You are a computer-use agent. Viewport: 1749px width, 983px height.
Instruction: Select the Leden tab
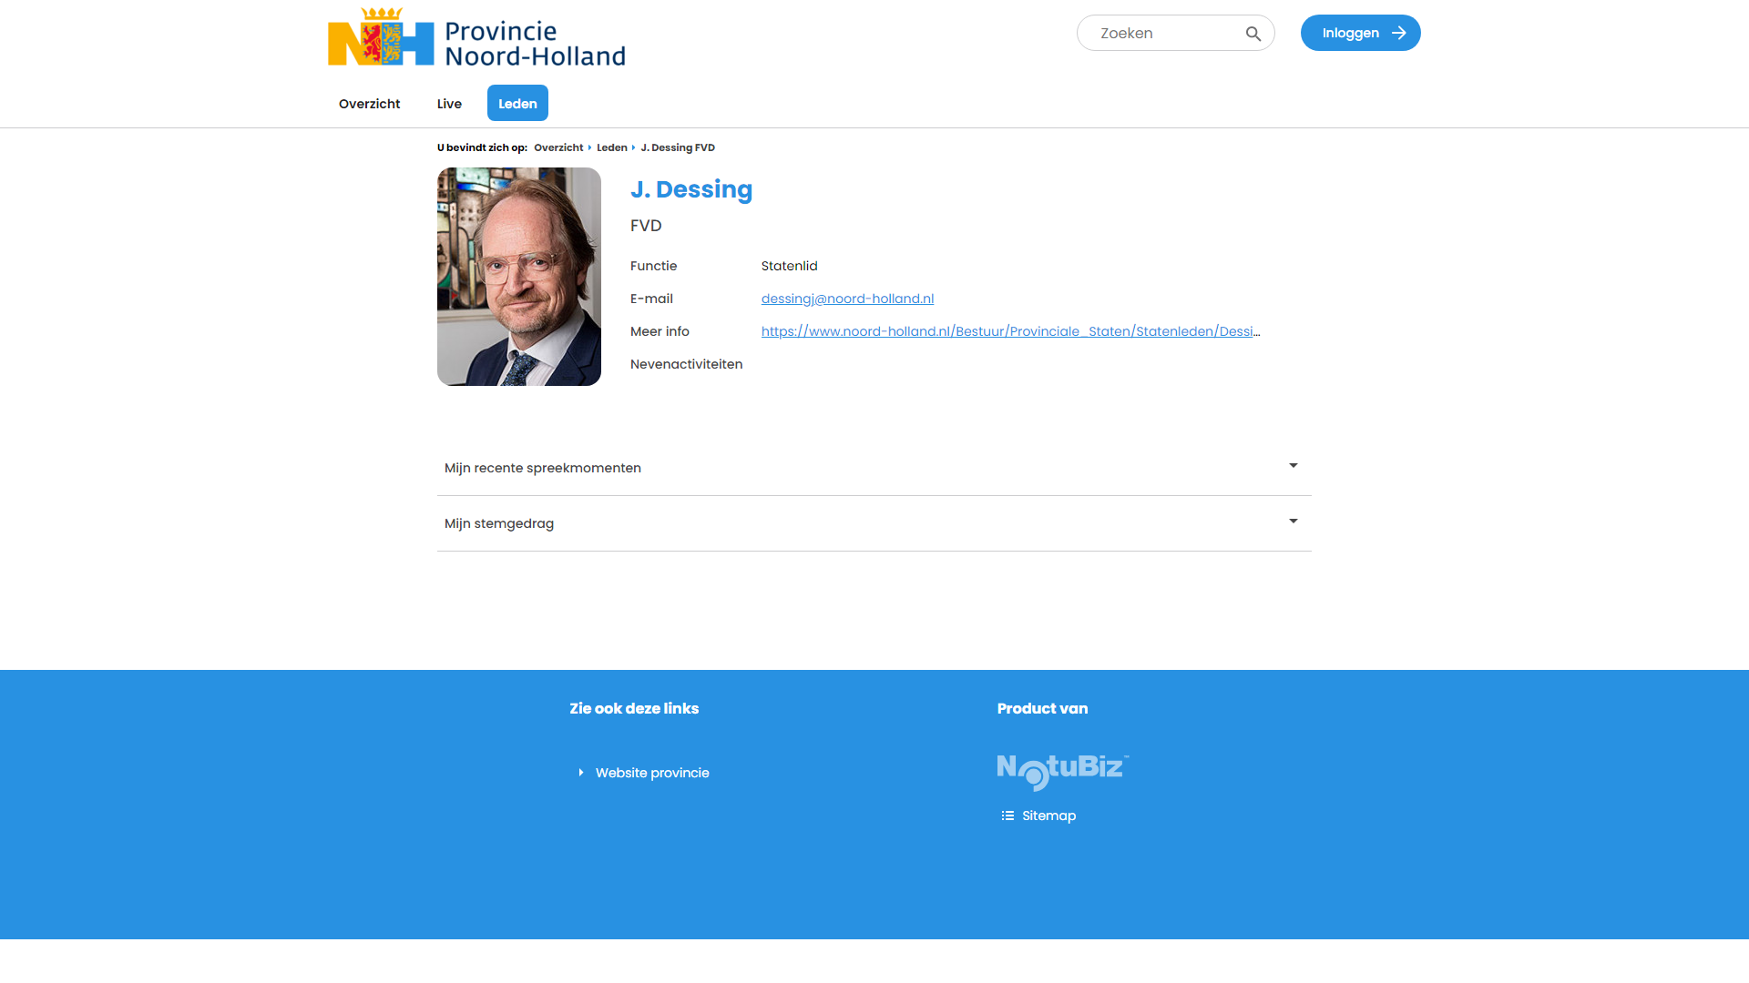tap(517, 104)
